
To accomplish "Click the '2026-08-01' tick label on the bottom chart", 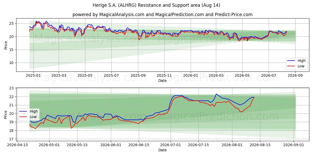I will tap(232, 145).
